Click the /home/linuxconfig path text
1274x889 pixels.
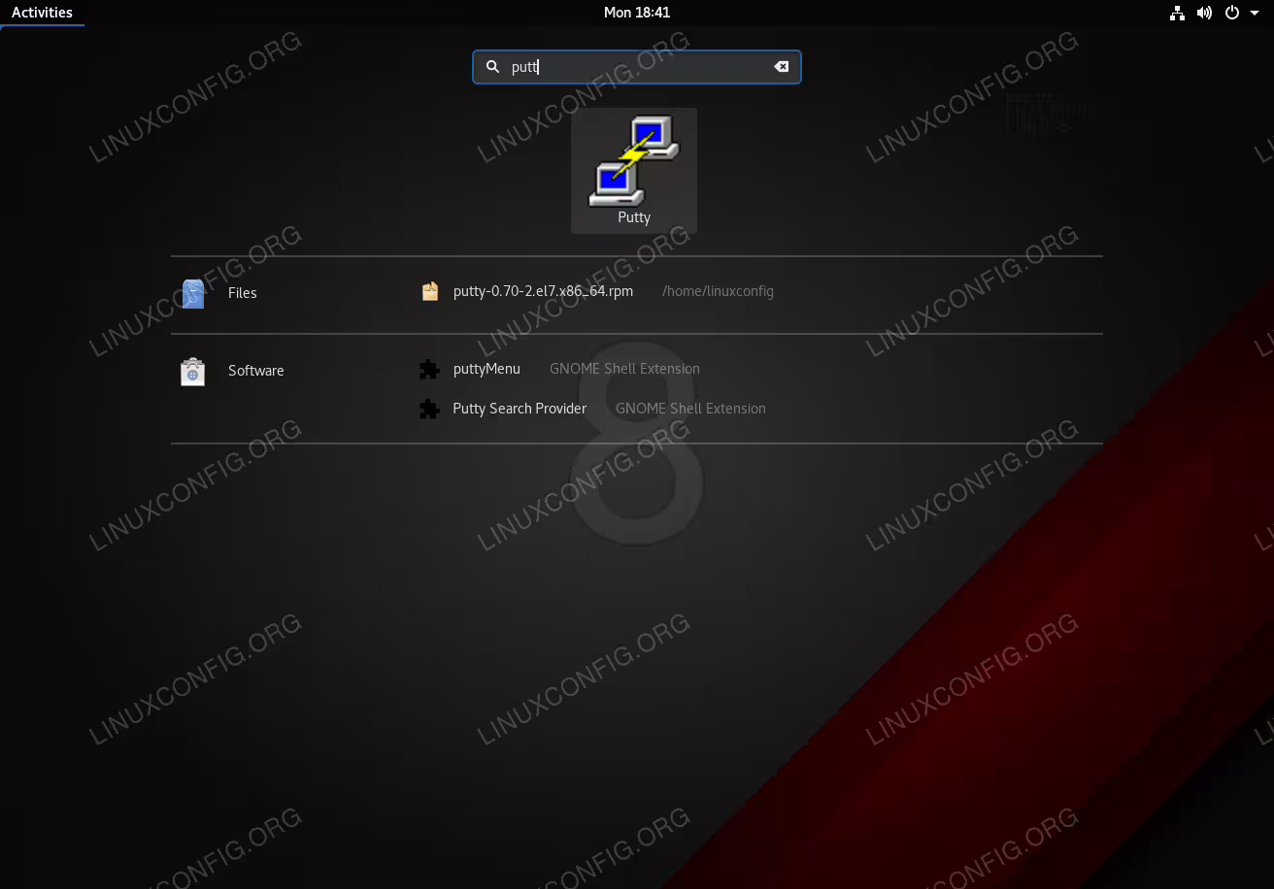718,291
